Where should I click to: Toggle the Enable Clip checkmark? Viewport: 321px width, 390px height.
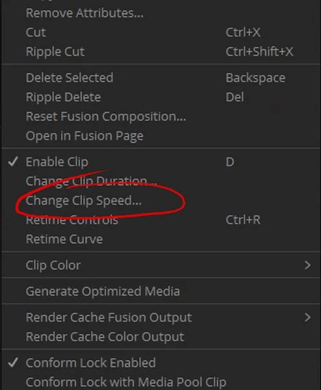click(x=13, y=162)
